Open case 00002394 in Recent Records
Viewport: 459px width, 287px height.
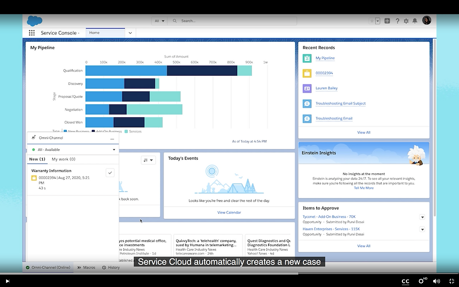pos(324,73)
